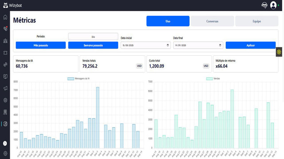This screenshot has height=159, width=284.
Task: Open the ticket icon in sidebar
Action: [5, 53]
